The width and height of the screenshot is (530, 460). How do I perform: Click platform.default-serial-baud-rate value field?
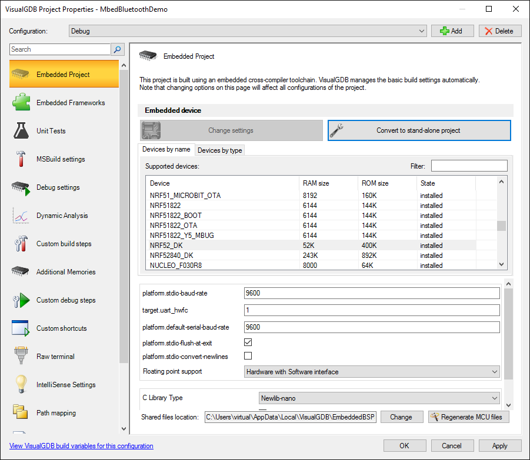tap(372, 327)
